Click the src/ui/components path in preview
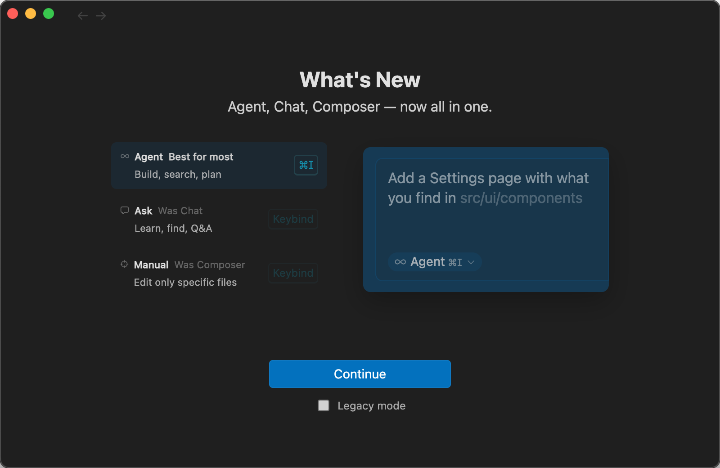Screen dimensions: 720x468 click(521, 198)
